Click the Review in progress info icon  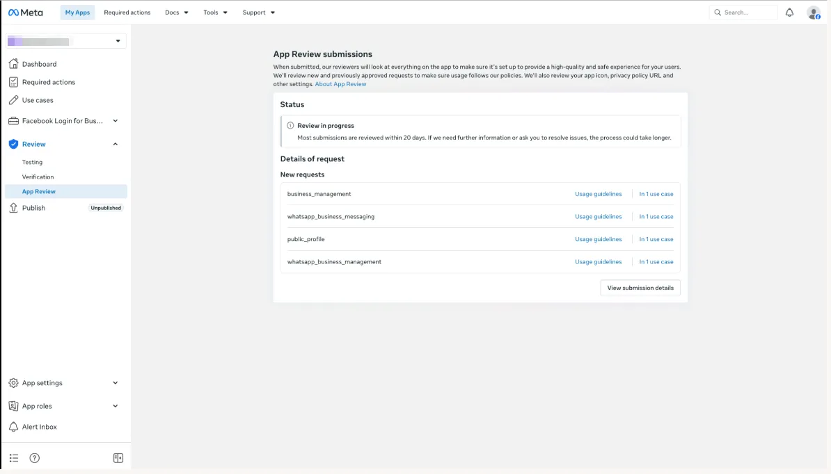[290, 125]
